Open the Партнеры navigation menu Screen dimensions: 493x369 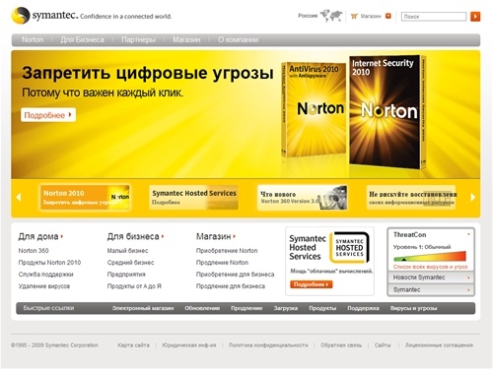[138, 39]
